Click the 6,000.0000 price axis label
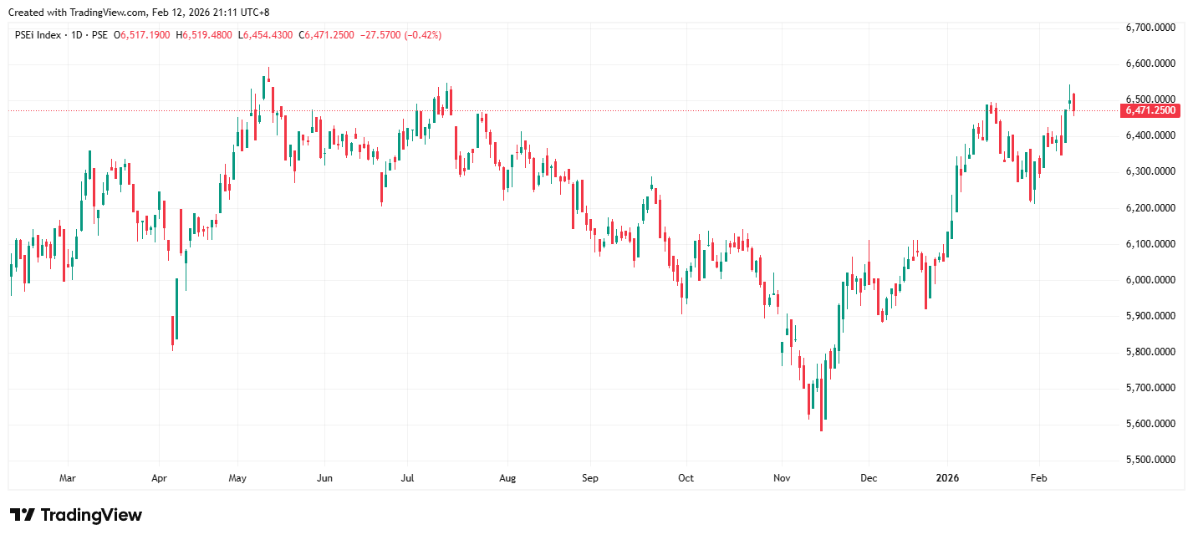 pyautogui.click(x=1151, y=280)
